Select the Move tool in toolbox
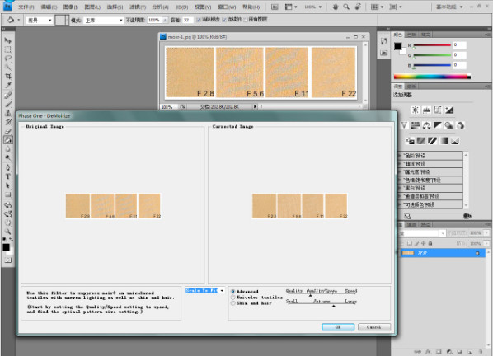The image size is (493, 356). point(8,40)
